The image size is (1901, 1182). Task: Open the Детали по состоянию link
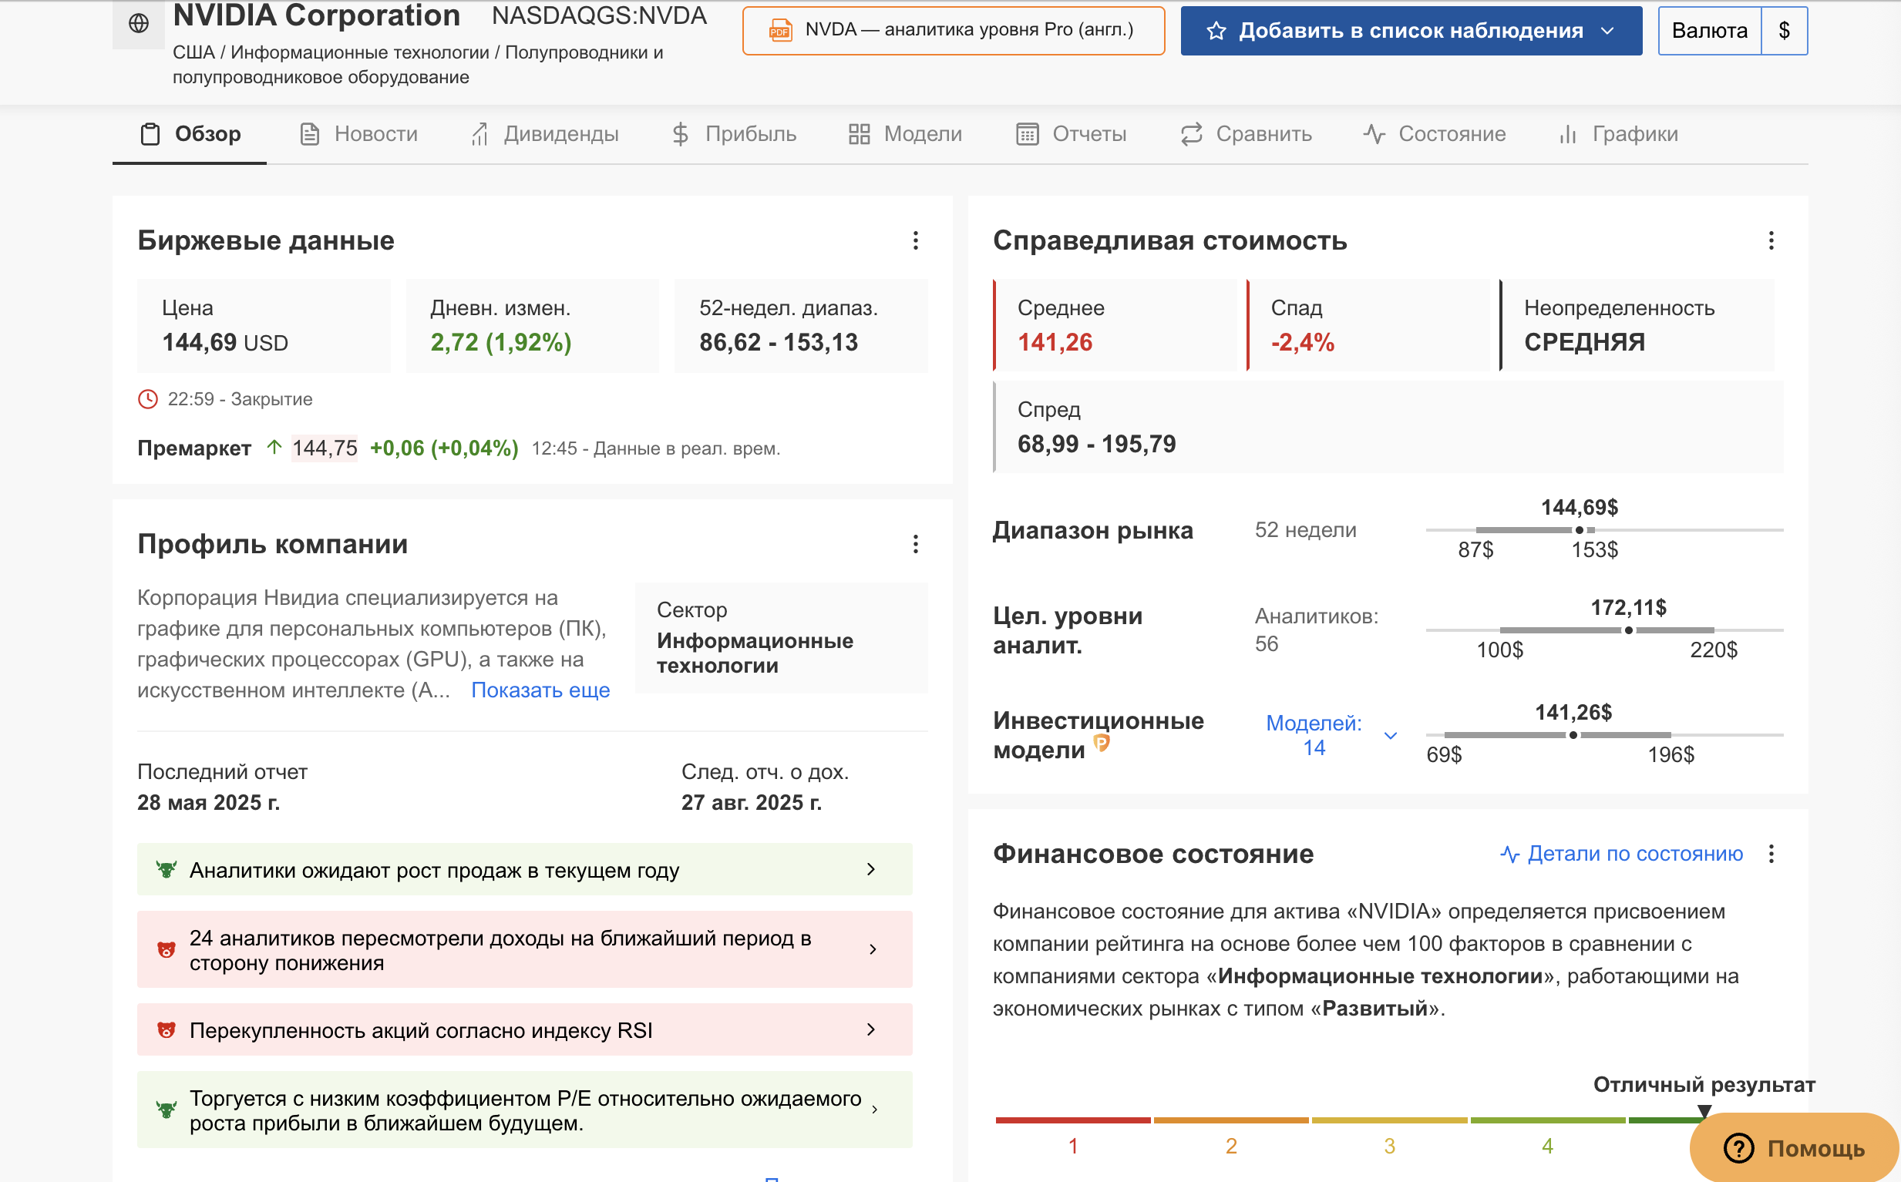click(x=1622, y=854)
